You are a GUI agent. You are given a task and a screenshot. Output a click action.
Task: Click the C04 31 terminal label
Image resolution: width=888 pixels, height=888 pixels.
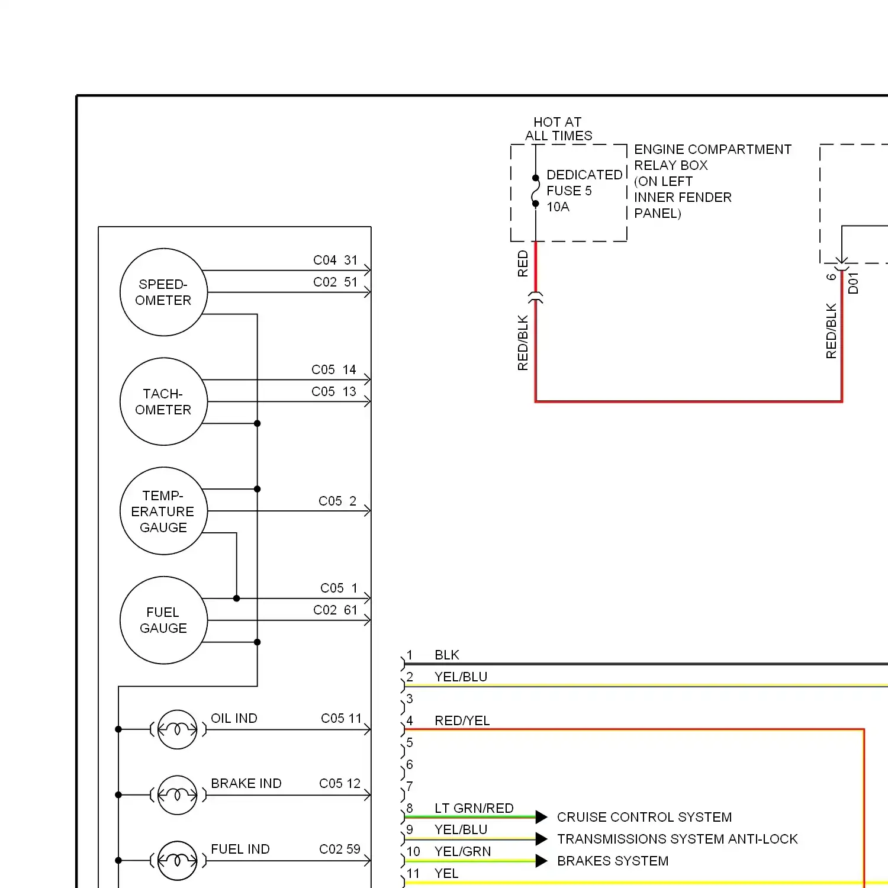pos(336,260)
